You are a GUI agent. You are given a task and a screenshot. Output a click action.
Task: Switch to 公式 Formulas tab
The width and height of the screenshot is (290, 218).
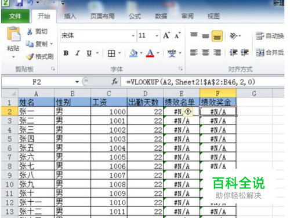pos(135,16)
